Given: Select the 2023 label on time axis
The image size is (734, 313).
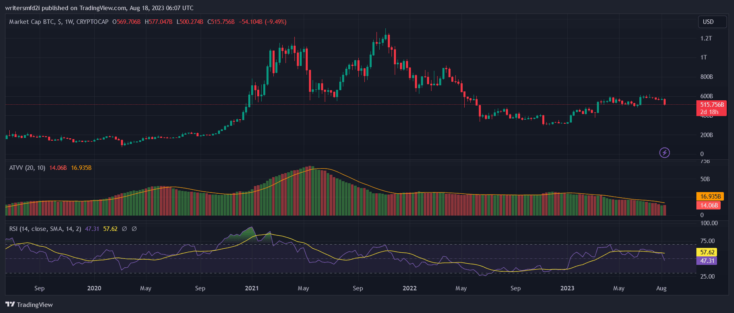Looking at the screenshot, I should click(567, 288).
